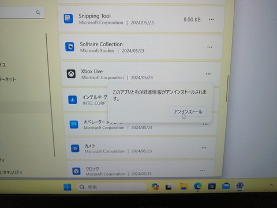Select the Xbox Live name text
This screenshot has width=277, height=208.
pyautogui.click(x=92, y=72)
